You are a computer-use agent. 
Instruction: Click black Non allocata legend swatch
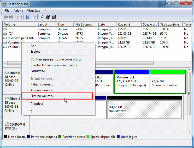5,137
